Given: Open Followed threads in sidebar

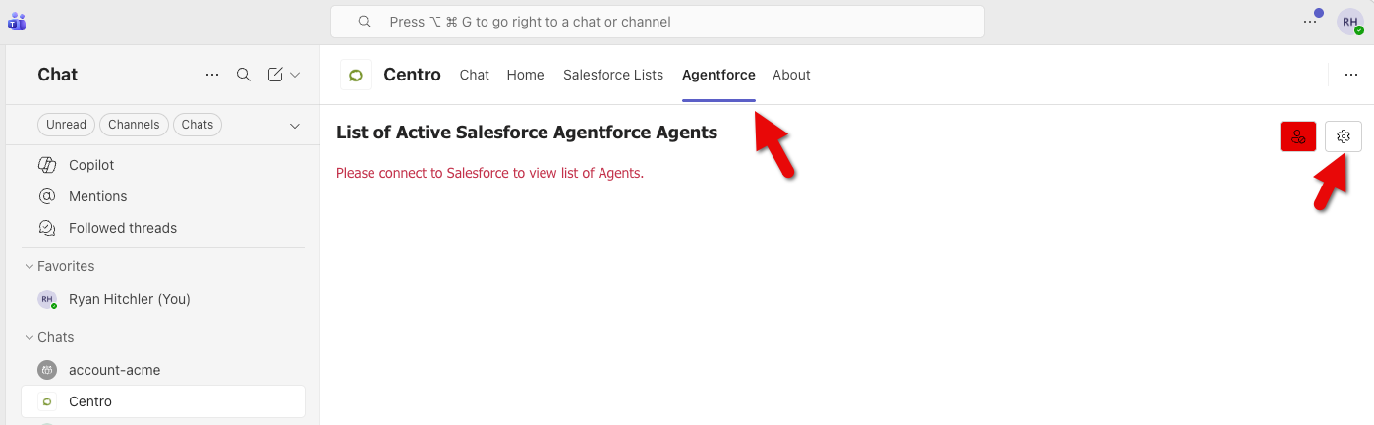Looking at the screenshot, I should point(122,228).
